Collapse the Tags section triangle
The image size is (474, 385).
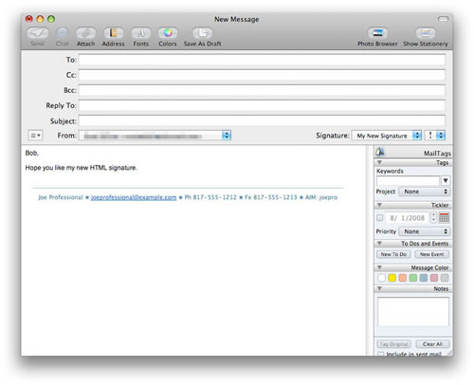[x=379, y=162]
